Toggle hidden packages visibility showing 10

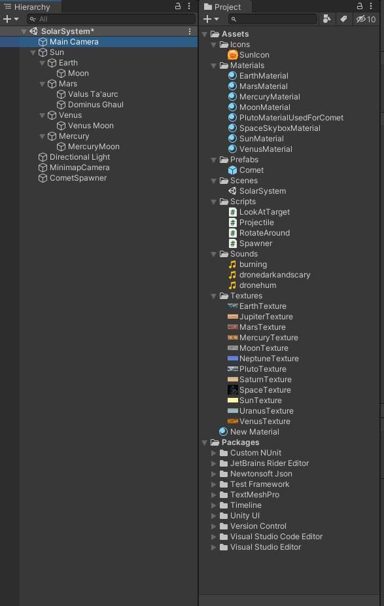(x=366, y=19)
